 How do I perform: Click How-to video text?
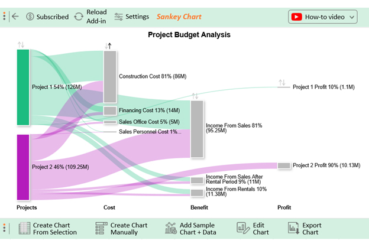(325, 17)
